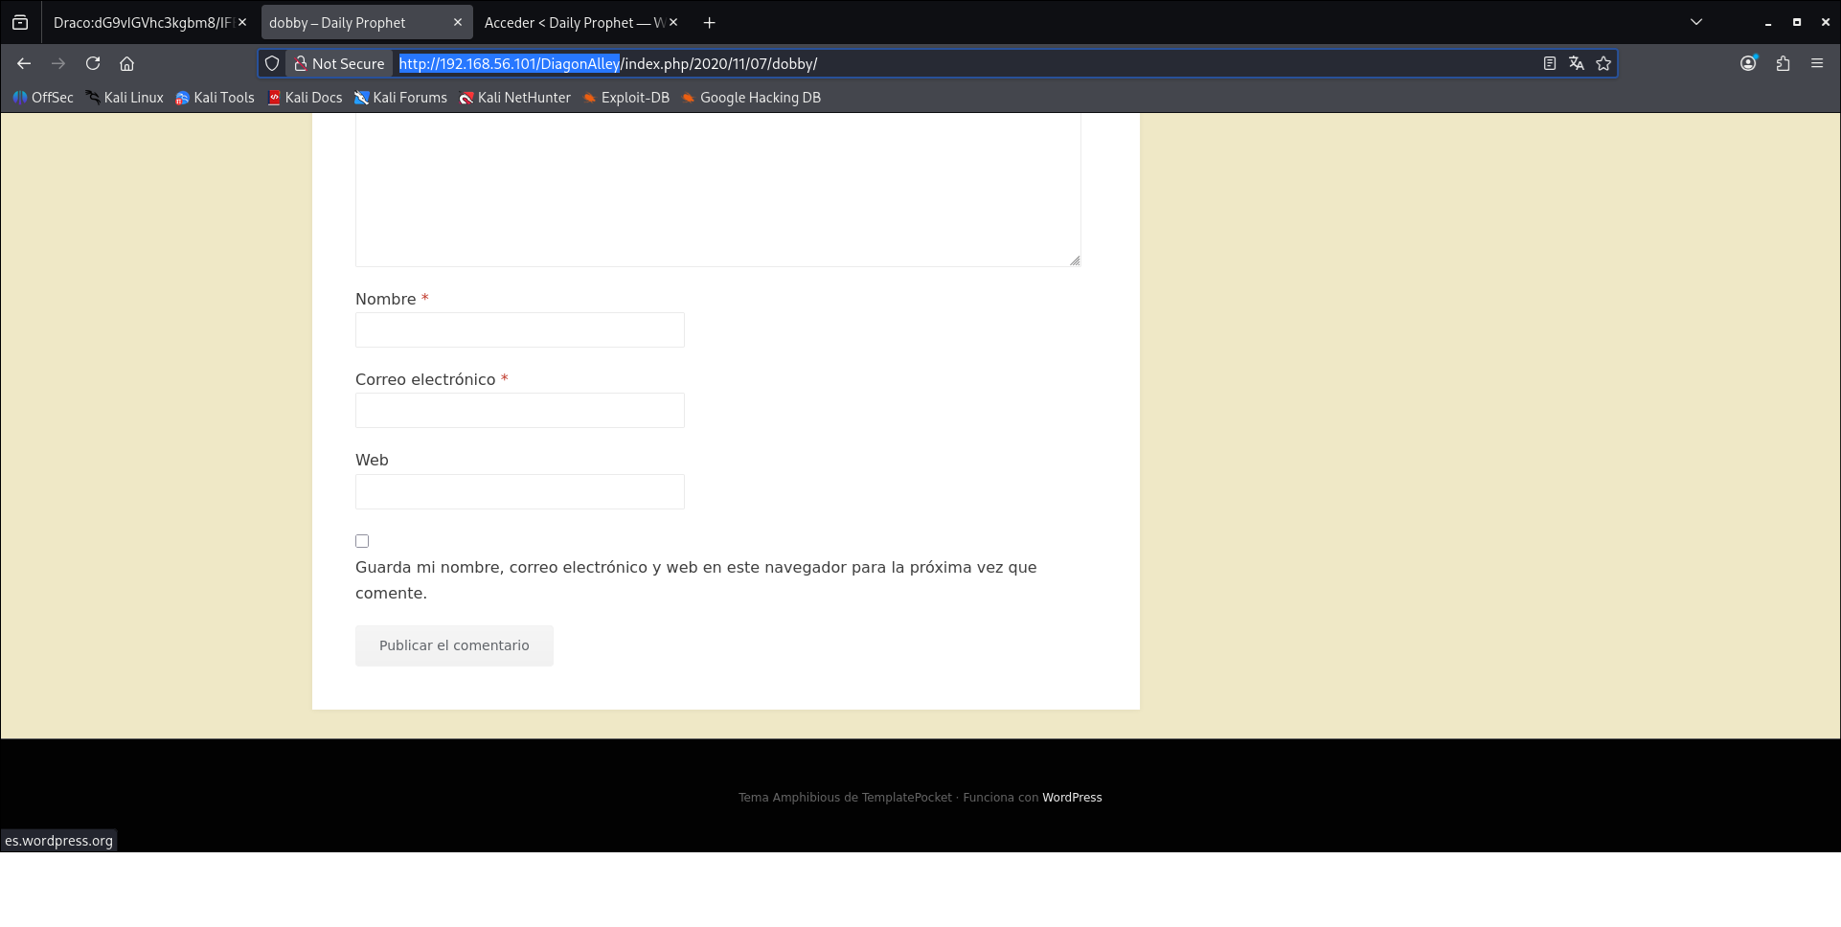
Task: Click the browser back arrow
Action: [x=24, y=63]
